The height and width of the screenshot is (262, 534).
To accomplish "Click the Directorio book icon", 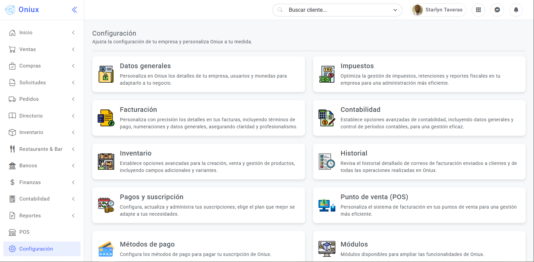I will pyautogui.click(x=12, y=116).
